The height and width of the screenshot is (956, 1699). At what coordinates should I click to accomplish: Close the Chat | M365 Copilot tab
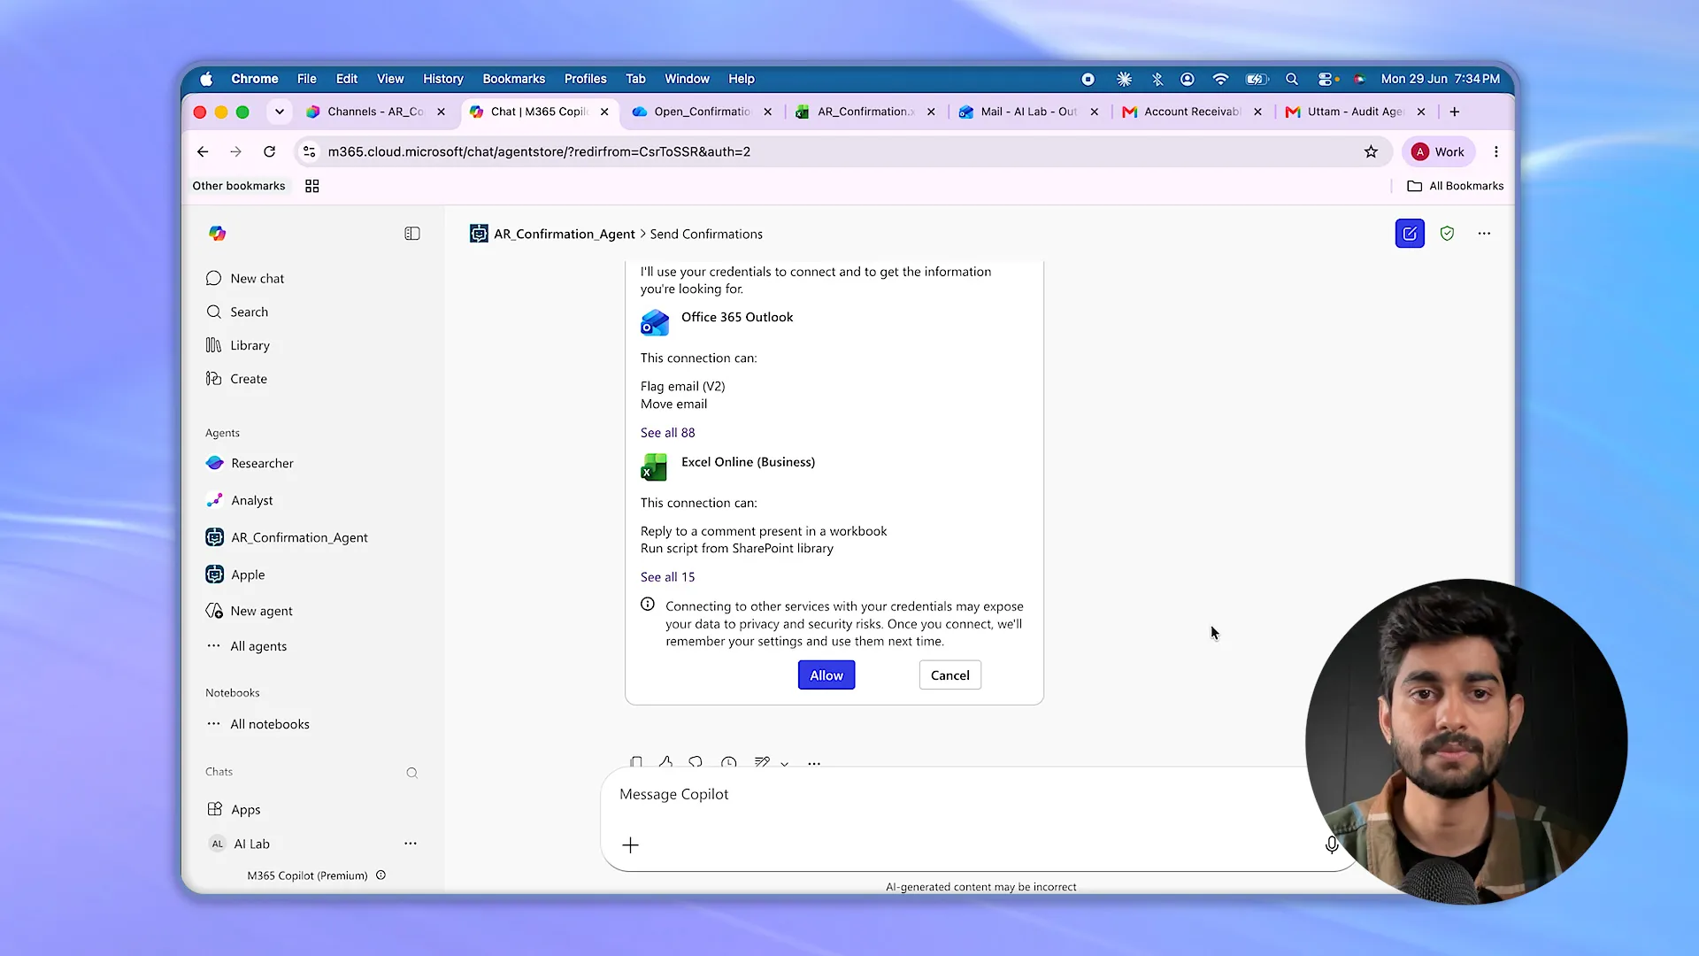[604, 112]
